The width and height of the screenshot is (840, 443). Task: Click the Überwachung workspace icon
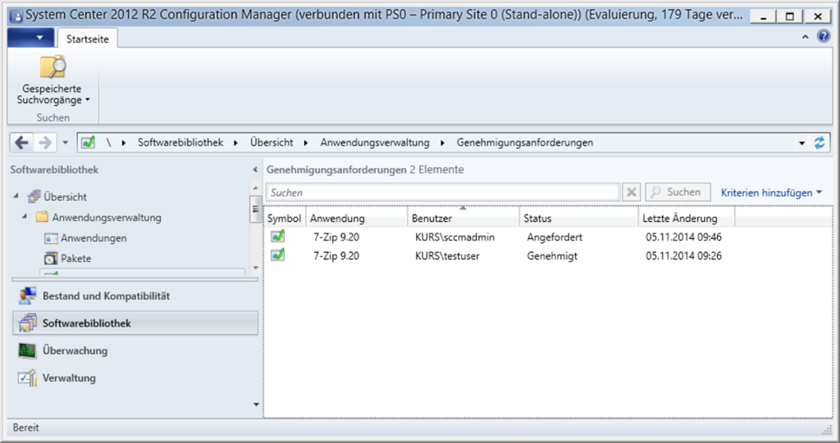click(27, 350)
